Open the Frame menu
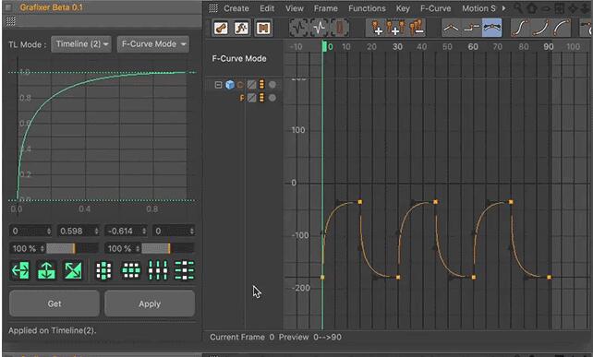 coord(326,8)
